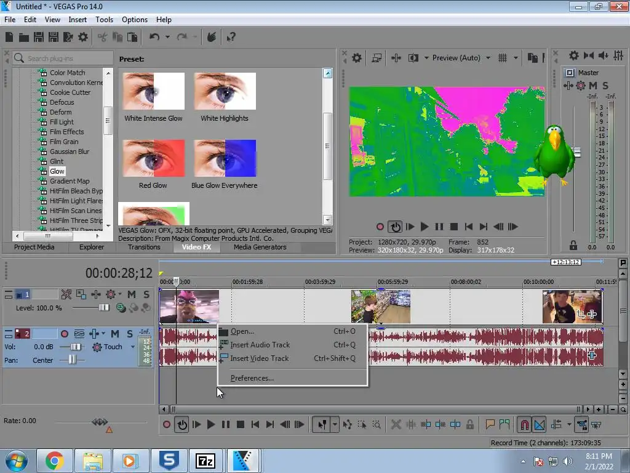This screenshot has height=473, width=630.
Task: Open split screen view dropdown arrow
Action: pyautogui.click(x=426, y=58)
